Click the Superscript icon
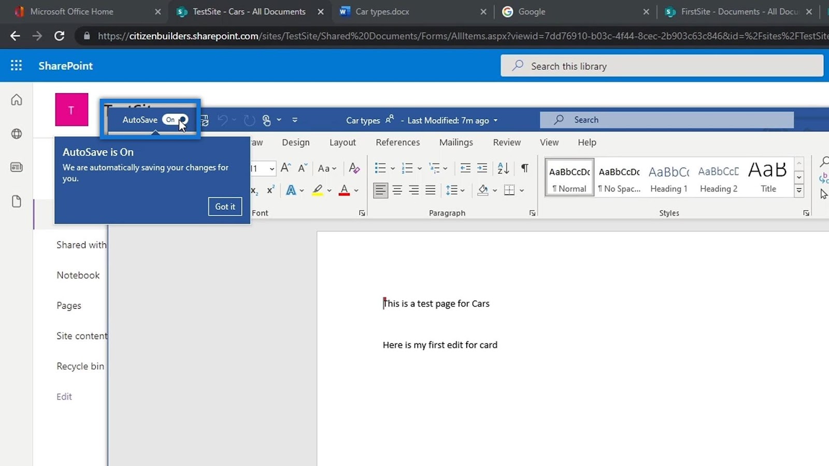829x466 pixels. [x=270, y=190]
